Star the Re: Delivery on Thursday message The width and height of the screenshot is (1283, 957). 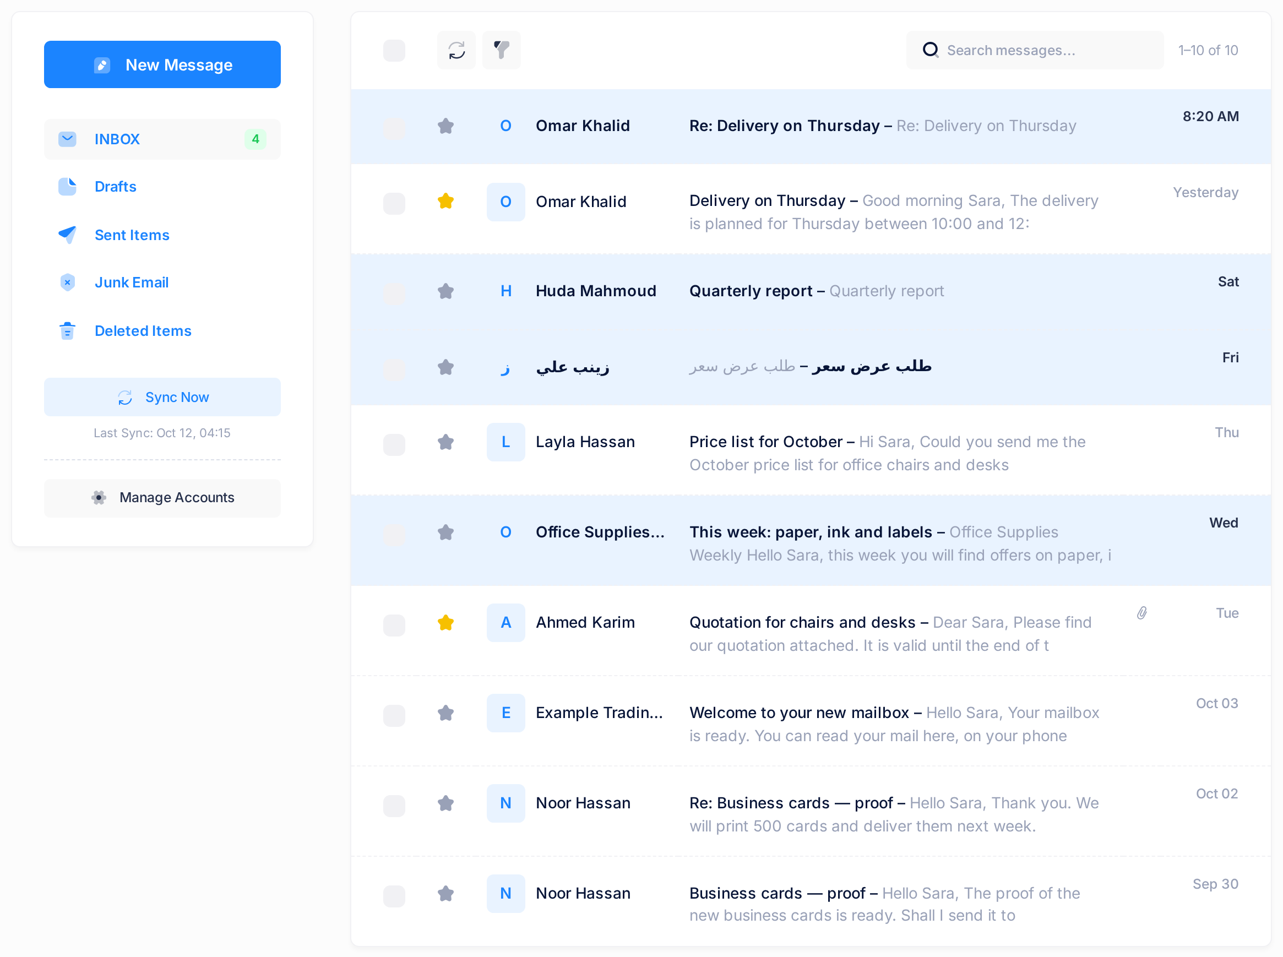point(445,126)
